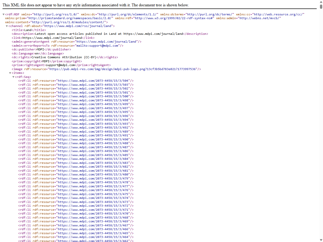Click the prism:rightsAgent support email line

coord(61,65)
